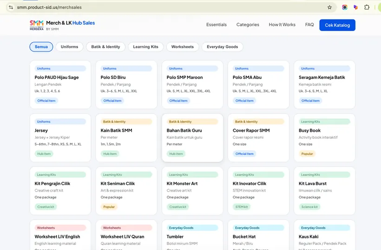The image size is (381, 250).
Task: Select the Tumbler product title
Action: pos(175,237)
